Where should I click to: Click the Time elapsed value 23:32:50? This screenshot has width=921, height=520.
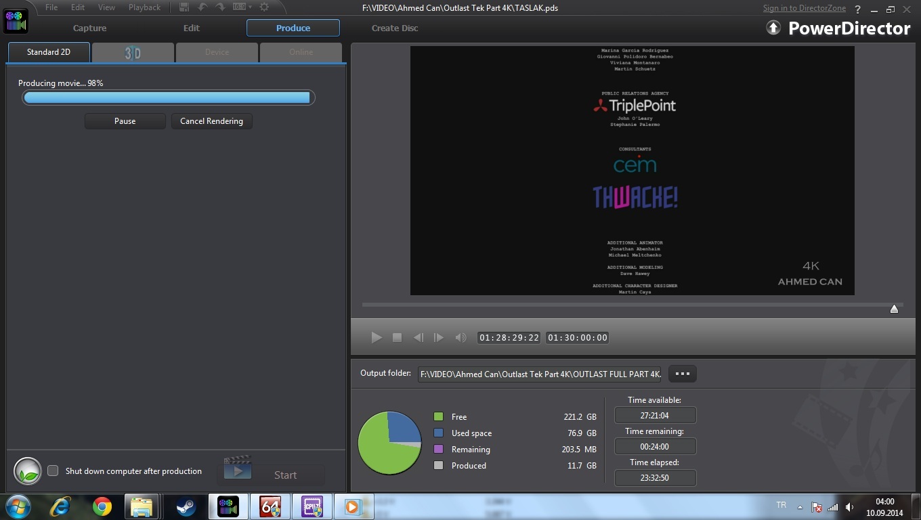655,477
